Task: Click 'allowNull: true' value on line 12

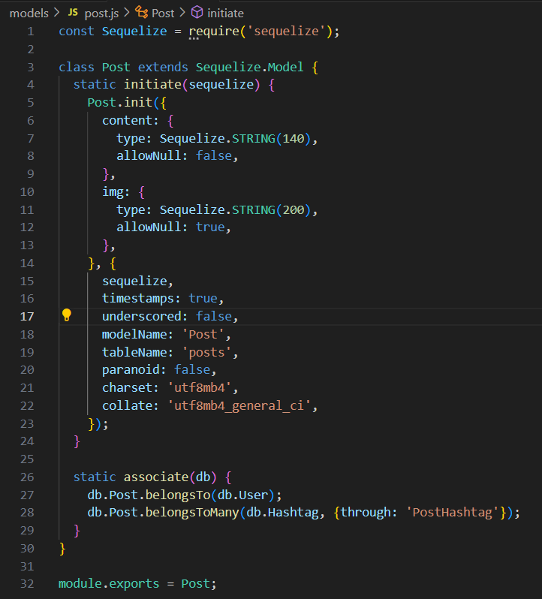Action: pos(210,227)
